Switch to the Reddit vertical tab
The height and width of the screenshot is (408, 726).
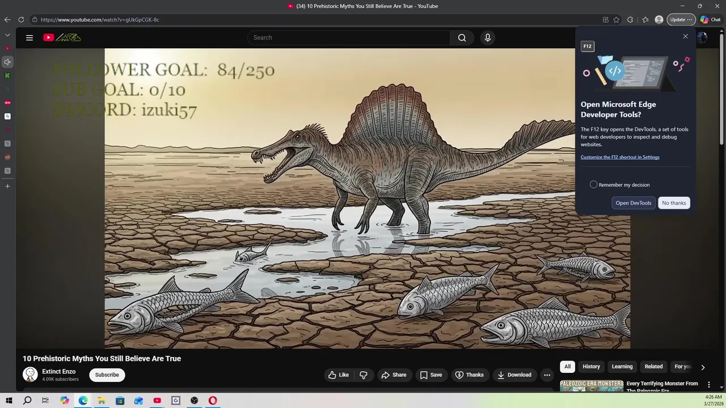point(7,157)
